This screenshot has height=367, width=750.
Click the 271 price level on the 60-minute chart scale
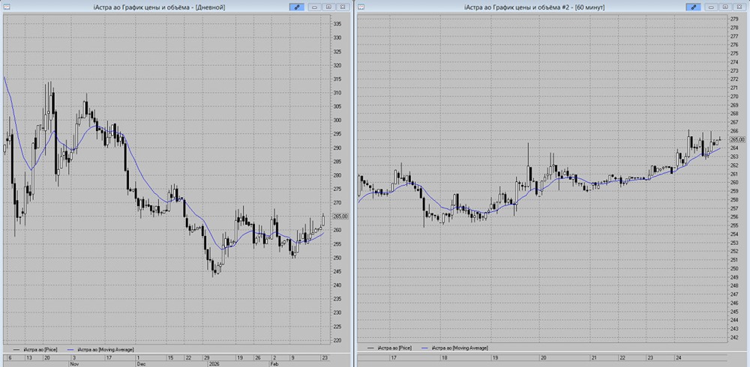point(735,88)
